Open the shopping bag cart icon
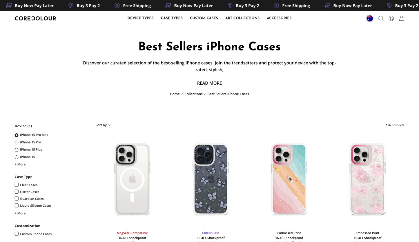The image size is (419, 242). tap(402, 18)
